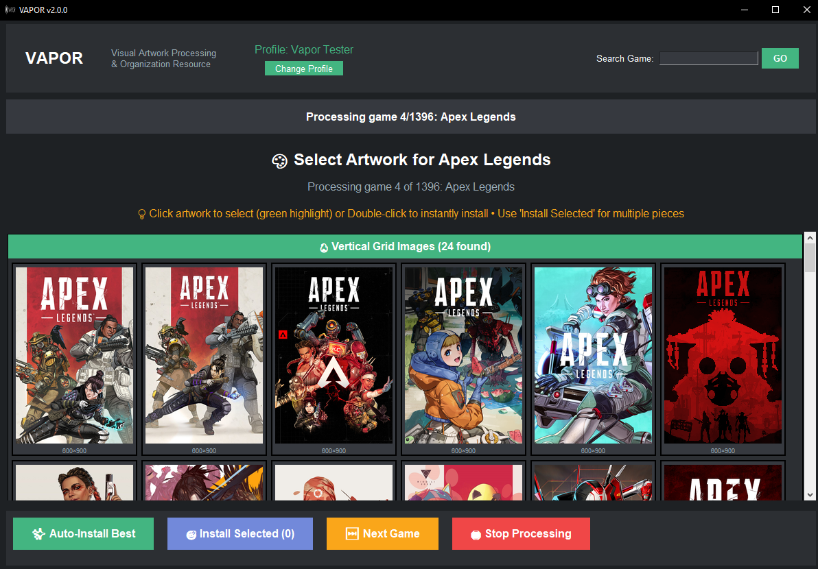Click Install Selected (0) button

click(240, 533)
